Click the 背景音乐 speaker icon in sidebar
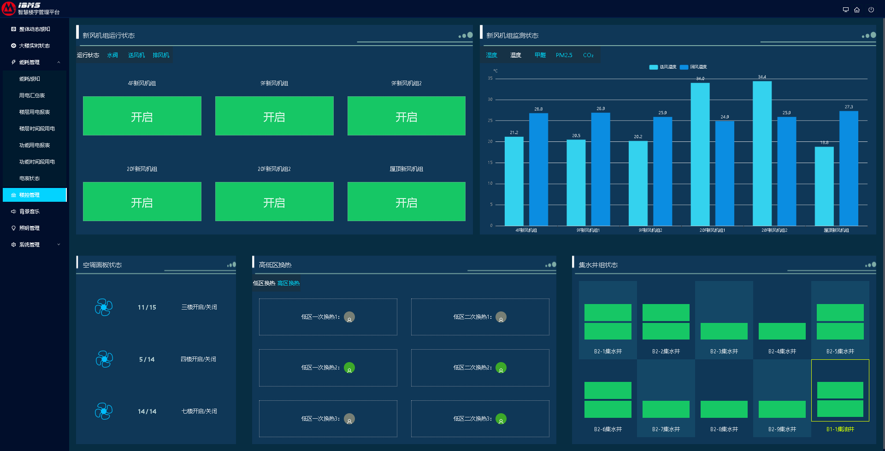885x451 pixels. tap(13, 211)
